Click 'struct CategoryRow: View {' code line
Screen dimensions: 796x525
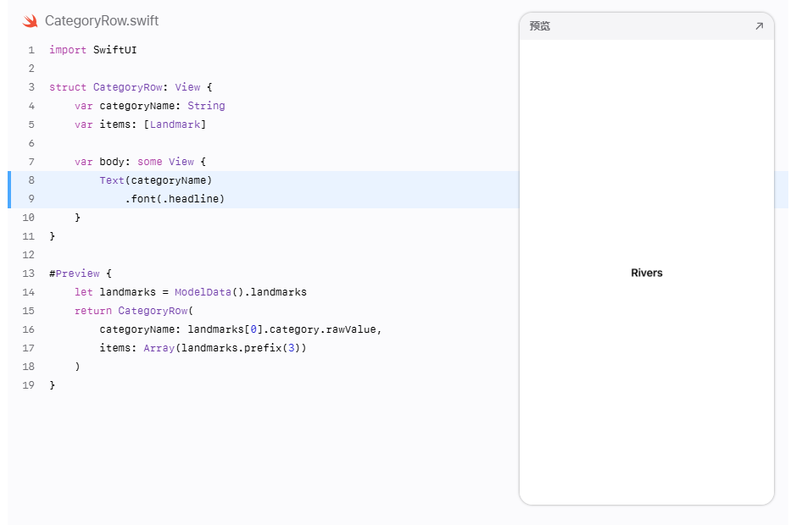(131, 87)
